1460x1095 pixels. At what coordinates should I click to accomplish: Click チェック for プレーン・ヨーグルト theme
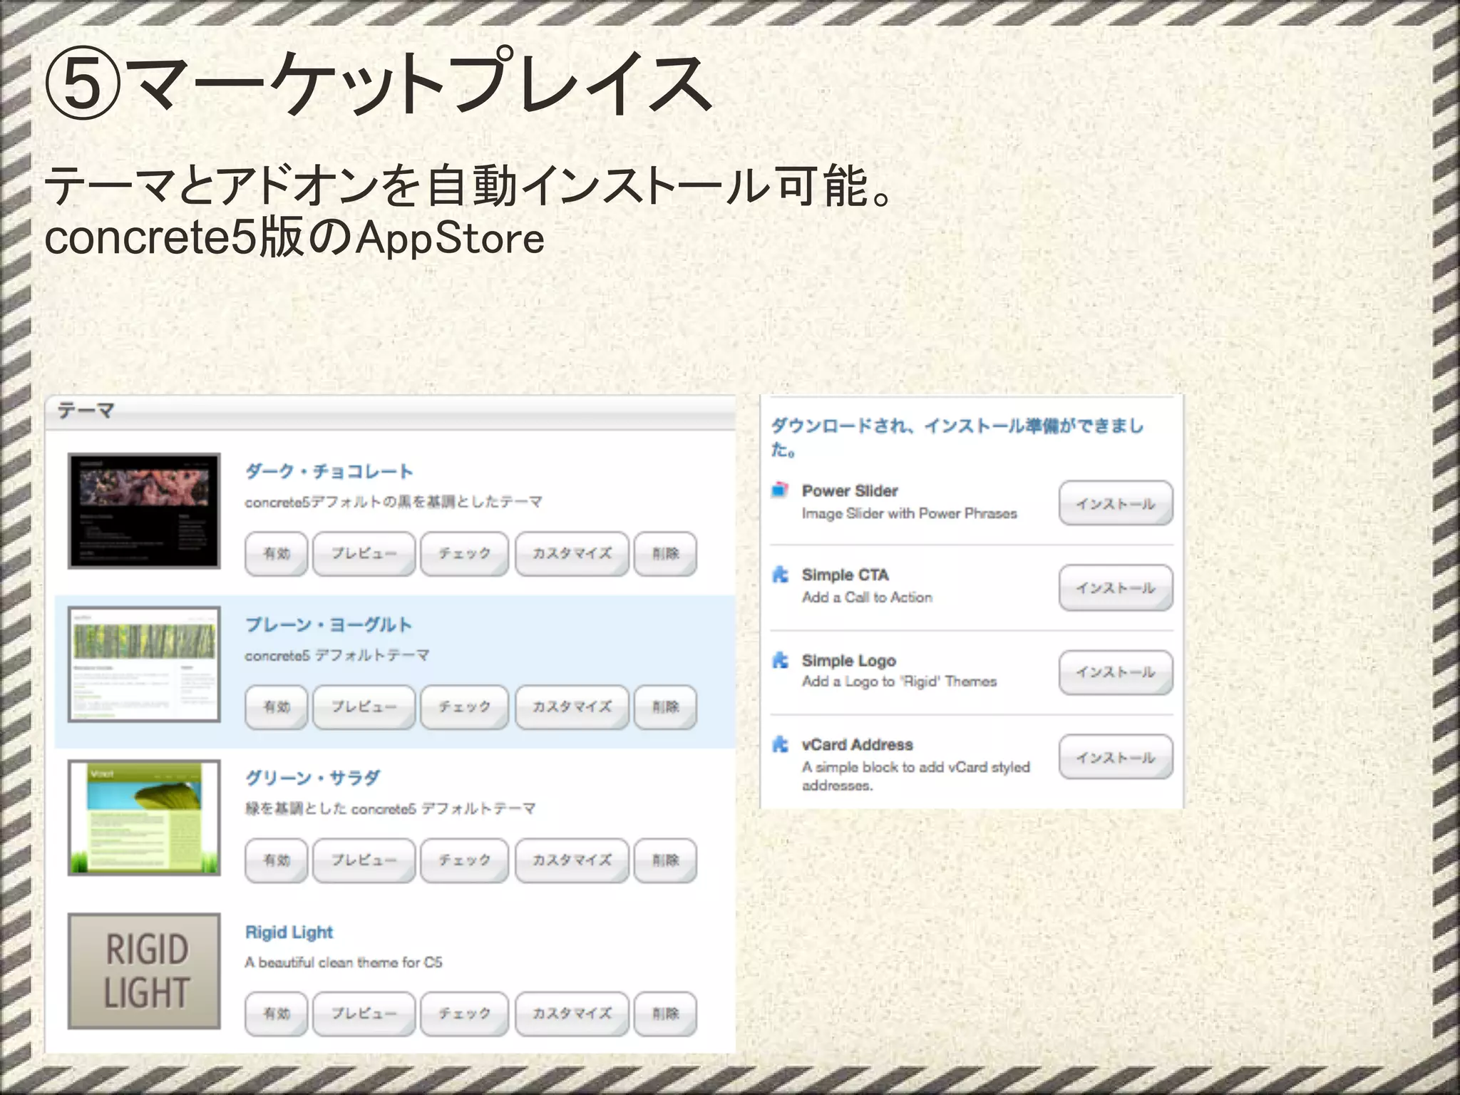click(464, 706)
